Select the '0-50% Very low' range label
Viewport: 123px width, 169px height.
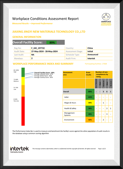pos(16,100)
